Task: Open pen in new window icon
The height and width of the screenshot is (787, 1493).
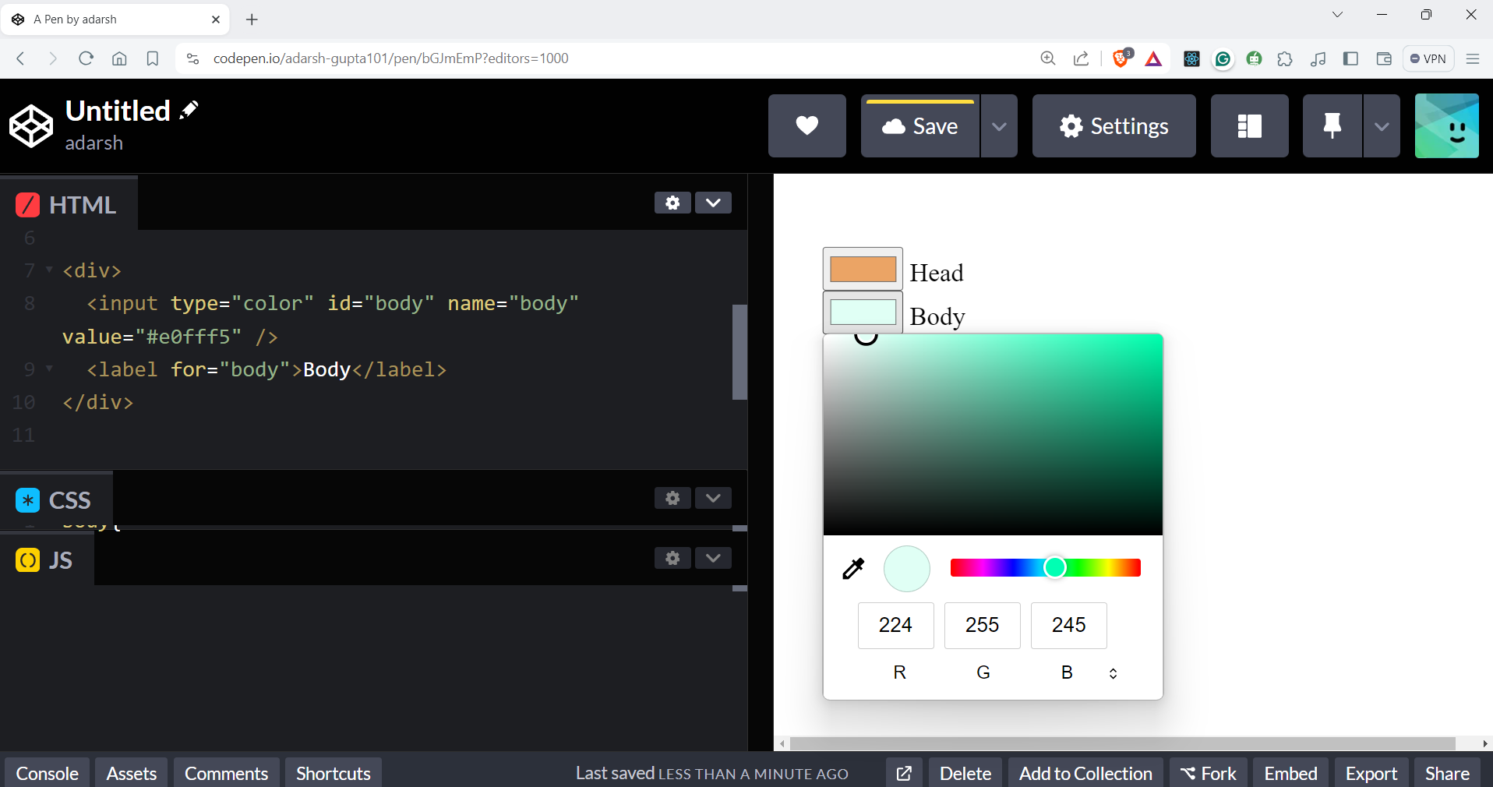Action: tap(904, 773)
